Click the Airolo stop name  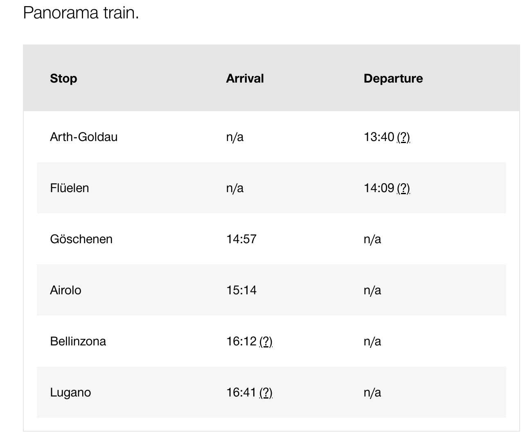pos(65,290)
